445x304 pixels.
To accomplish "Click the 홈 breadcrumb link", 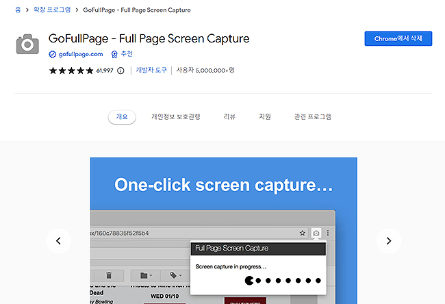I will (18, 10).
